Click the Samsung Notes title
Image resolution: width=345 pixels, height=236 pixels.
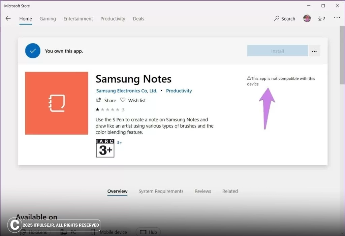(x=133, y=79)
